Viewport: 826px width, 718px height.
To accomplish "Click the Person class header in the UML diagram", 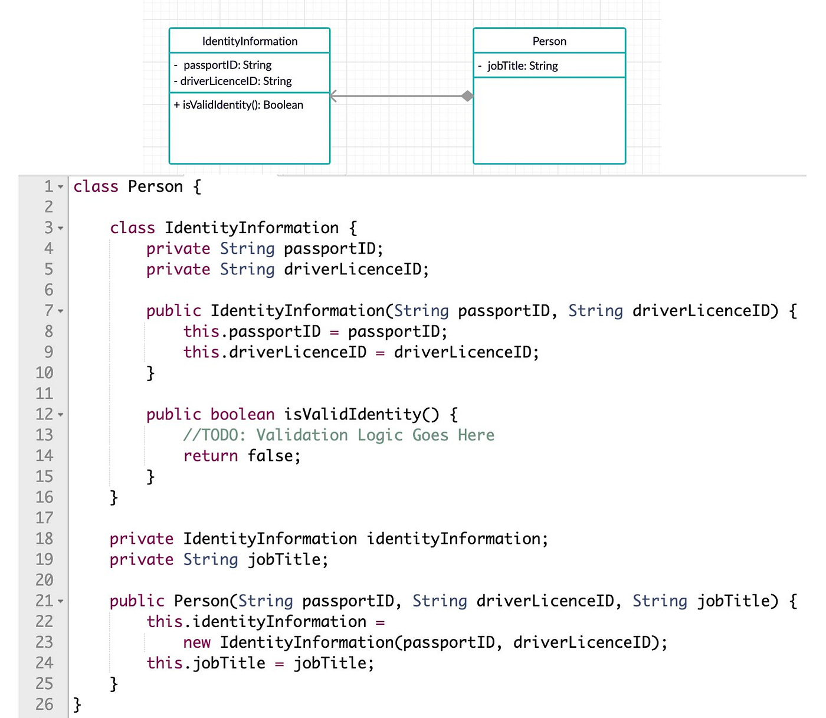I will [549, 41].
